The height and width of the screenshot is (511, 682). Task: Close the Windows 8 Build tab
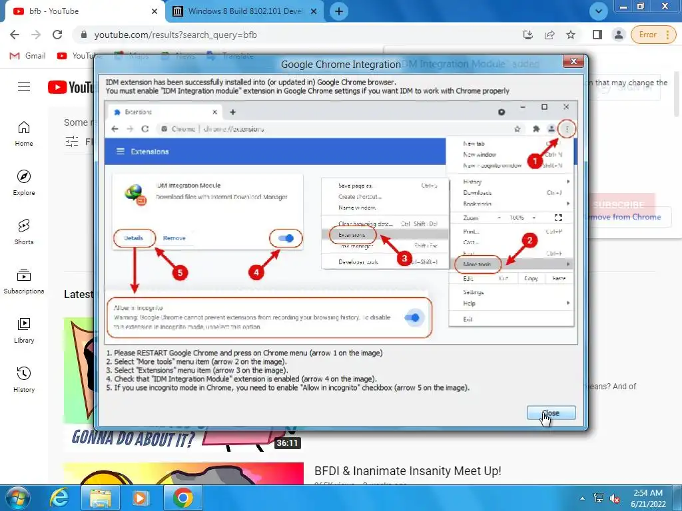[x=314, y=11]
